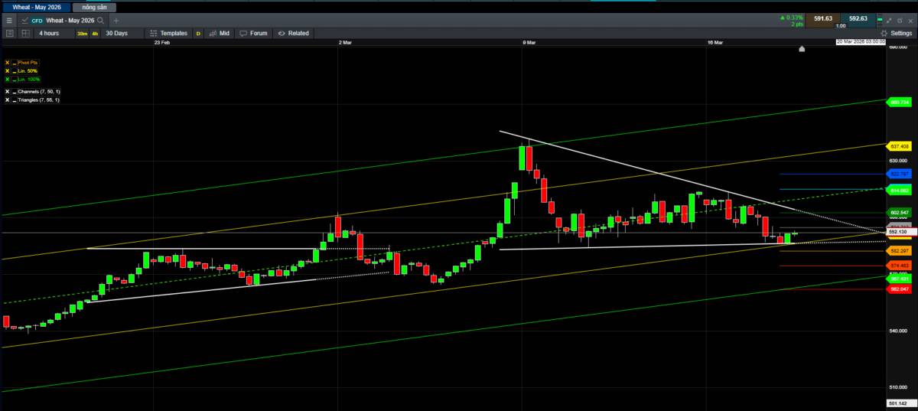Open the multi-chart grid layout icon

(x=26, y=33)
